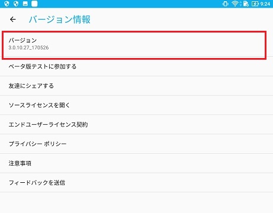Tap the back arrow icon
Screen dimensions: 273x213
click(13, 20)
